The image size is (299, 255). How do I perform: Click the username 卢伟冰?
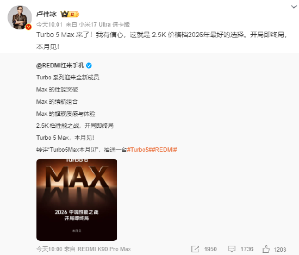point(47,14)
